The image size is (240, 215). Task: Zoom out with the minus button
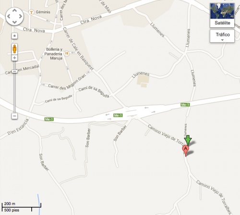click(x=14, y=116)
